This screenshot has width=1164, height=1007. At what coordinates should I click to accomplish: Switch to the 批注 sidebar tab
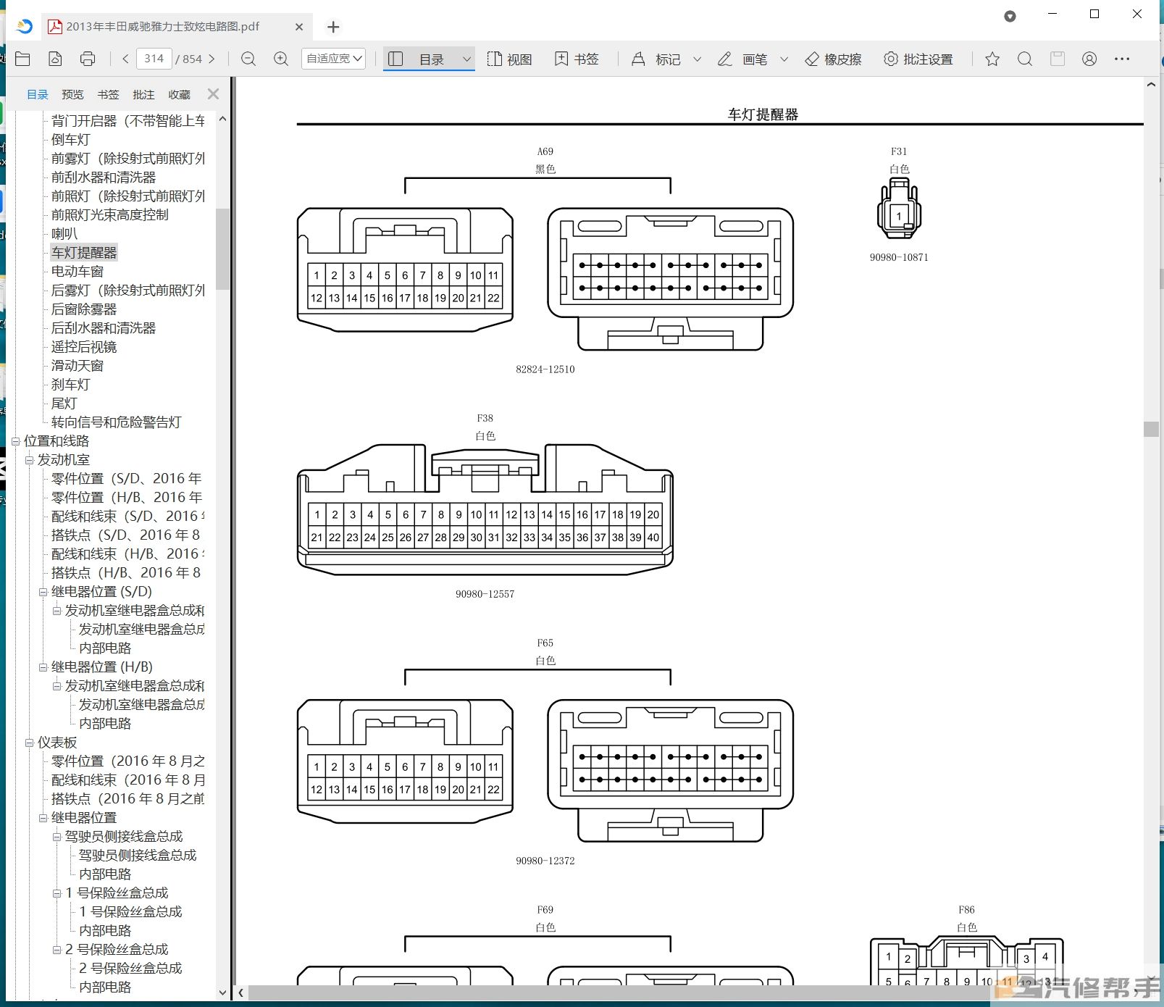pyautogui.click(x=143, y=94)
